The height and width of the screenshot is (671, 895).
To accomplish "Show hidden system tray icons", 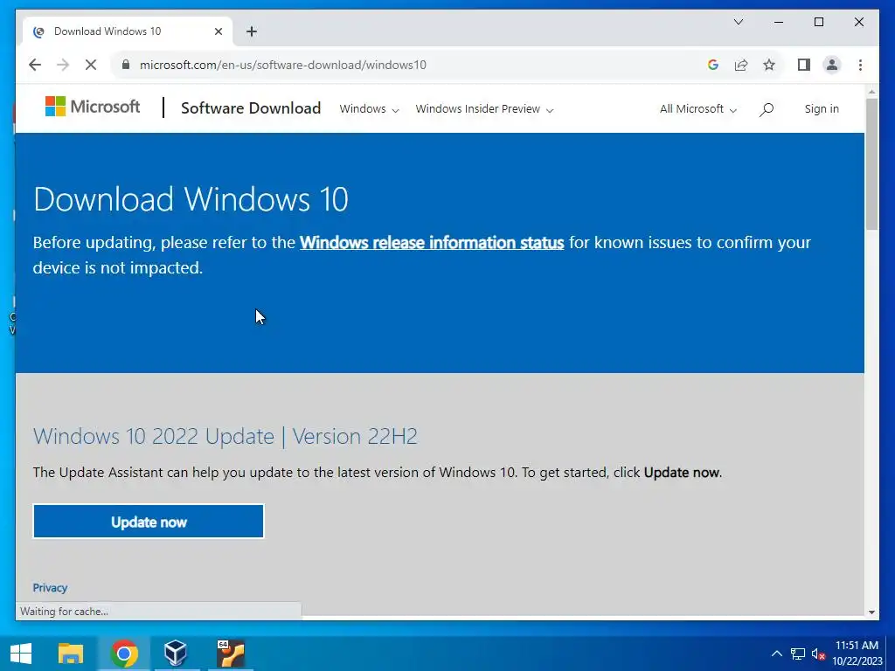I will pyautogui.click(x=777, y=654).
